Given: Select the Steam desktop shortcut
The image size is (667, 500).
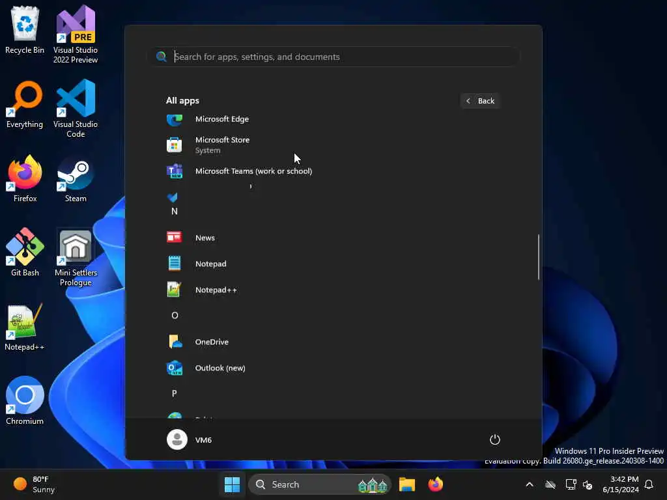Looking at the screenshot, I should pyautogui.click(x=76, y=179).
